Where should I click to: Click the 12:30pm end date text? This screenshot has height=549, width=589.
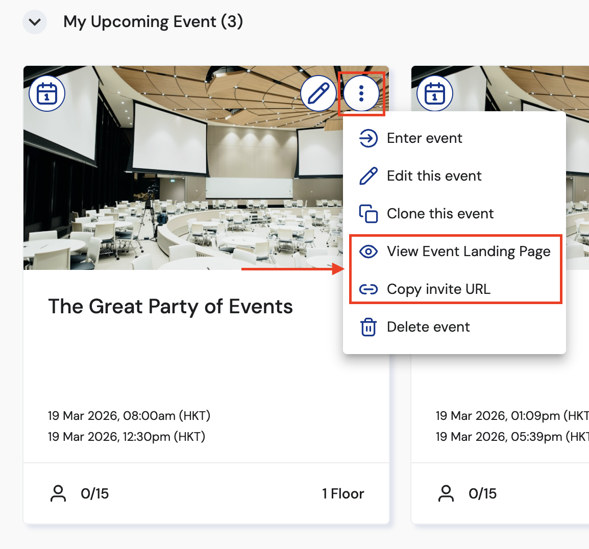coord(127,437)
